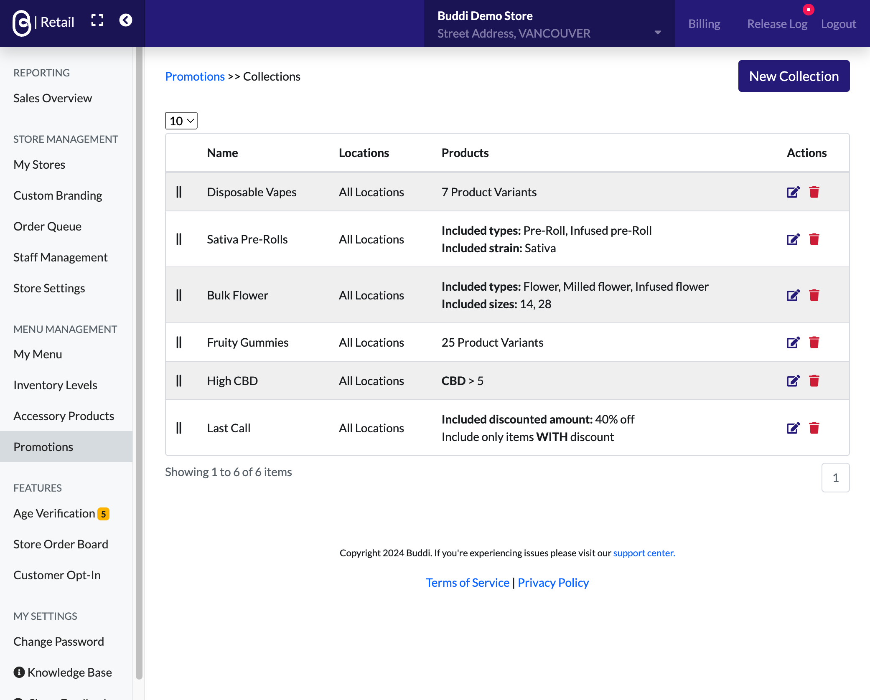Viewport: 870px width, 700px height.
Task: Open Age Verification feature
Action: point(61,513)
